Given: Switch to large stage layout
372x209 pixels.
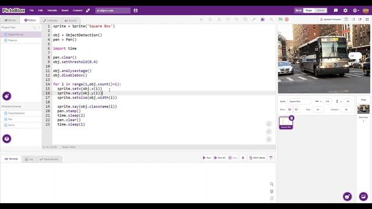Looking at the screenshot, I should [360, 19].
